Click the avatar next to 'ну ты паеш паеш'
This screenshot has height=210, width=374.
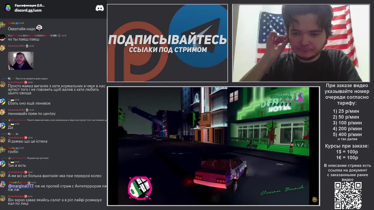(3, 37)
